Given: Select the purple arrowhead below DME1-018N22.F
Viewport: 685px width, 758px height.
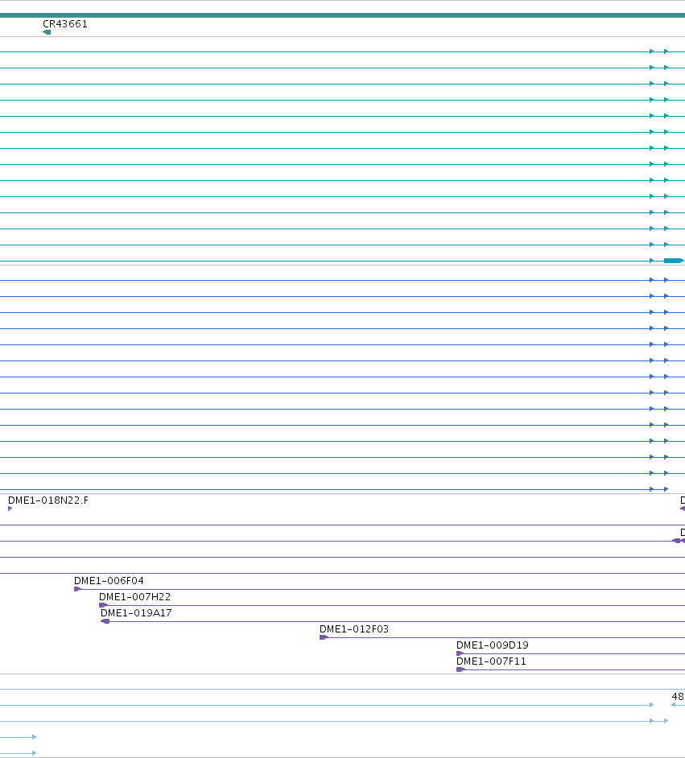Looking at the screenshot, I should pos(10,509).
